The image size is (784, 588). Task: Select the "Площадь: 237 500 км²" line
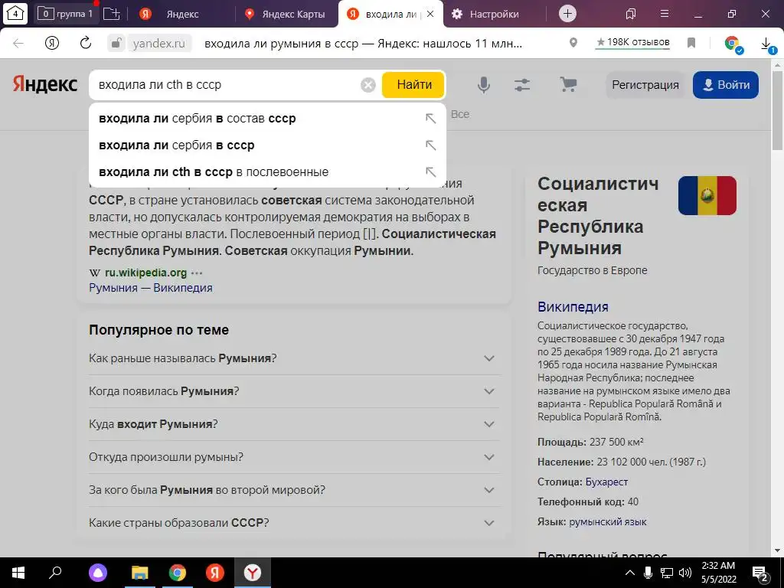click(590, 443)
